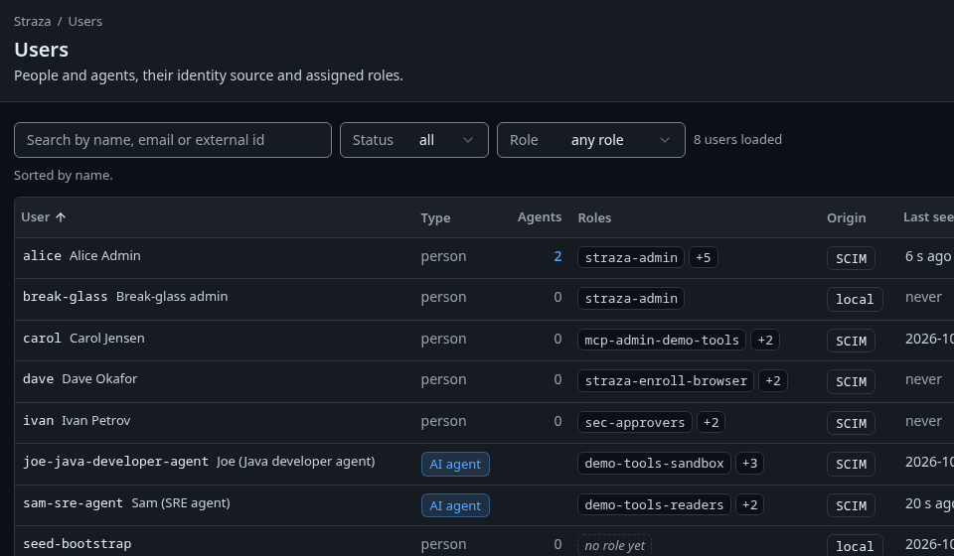The height and width of the screenshot is (556, 954).
Task: Open the ivan Ivan Petrov row
Action: tap(484, 423)
